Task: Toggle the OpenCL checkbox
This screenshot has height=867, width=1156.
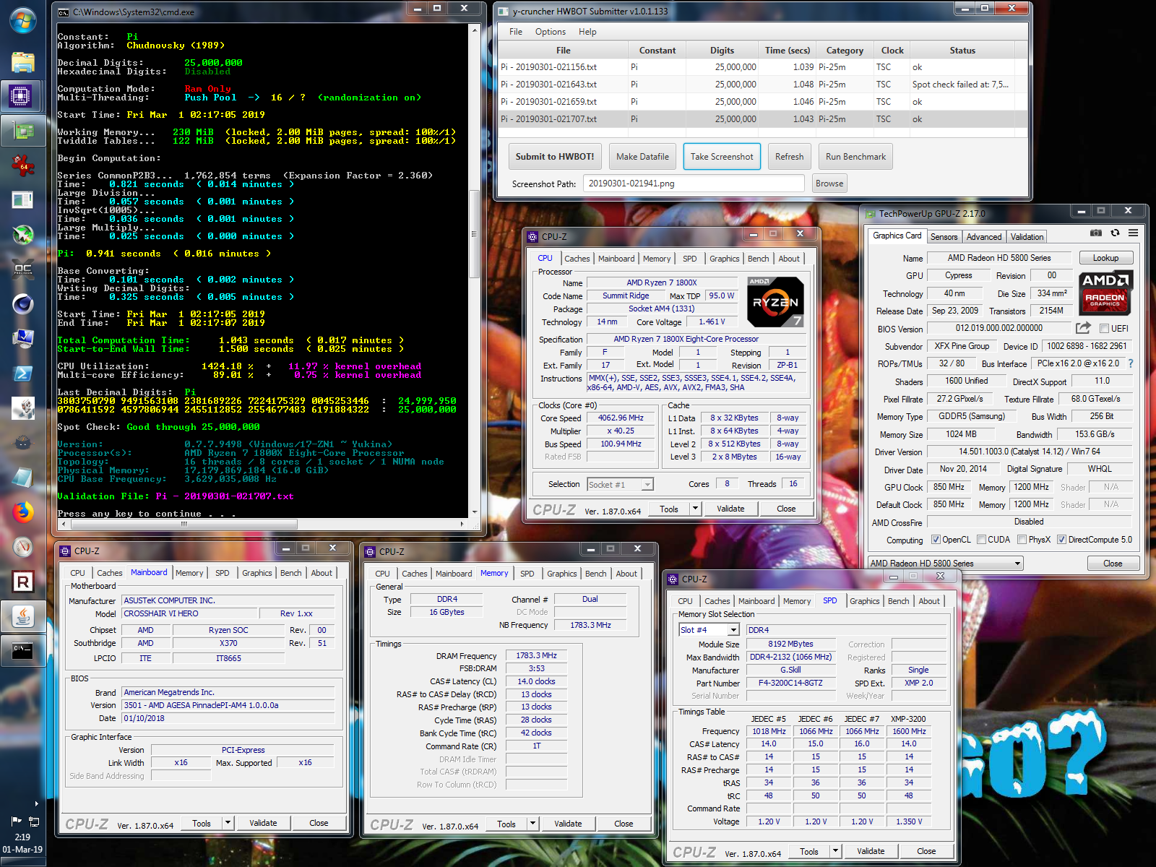Action: pos(936,540)
